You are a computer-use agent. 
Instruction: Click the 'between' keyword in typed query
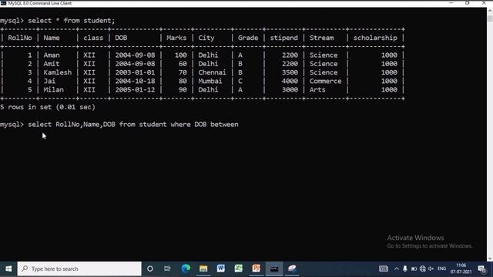pyautogui.click(x=224, y=125)
